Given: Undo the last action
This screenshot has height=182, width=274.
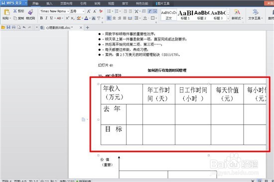Looking at the screenshot, I should (24, 27).
